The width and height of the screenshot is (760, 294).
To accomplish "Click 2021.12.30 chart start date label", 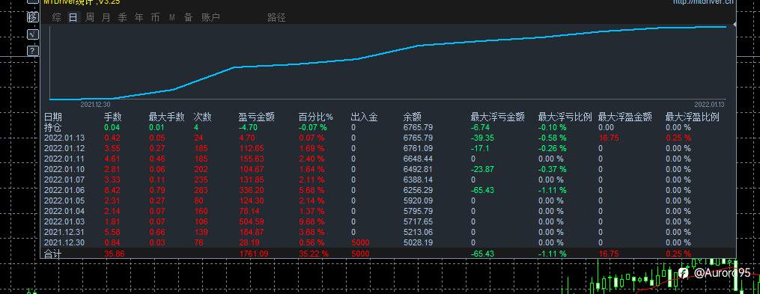I will coord(95,104).
